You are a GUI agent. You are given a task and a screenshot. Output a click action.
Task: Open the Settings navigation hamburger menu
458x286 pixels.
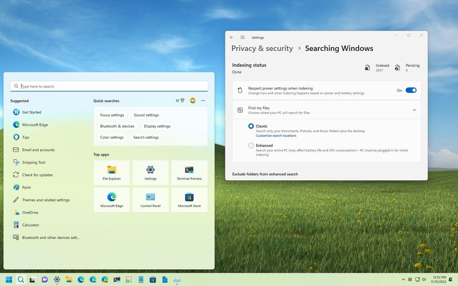click(x=242, y=37)
